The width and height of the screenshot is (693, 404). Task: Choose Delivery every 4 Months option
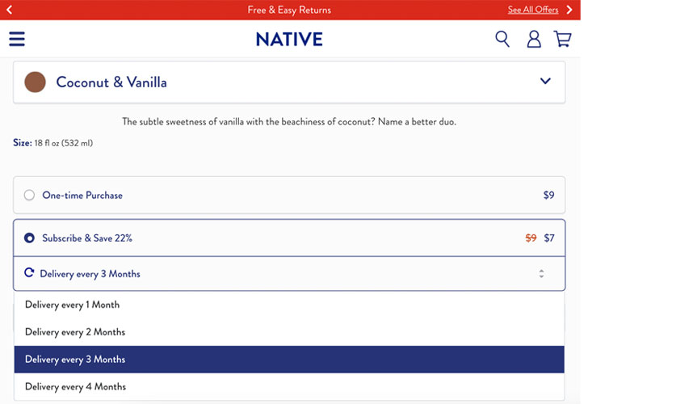pos(289,387)
